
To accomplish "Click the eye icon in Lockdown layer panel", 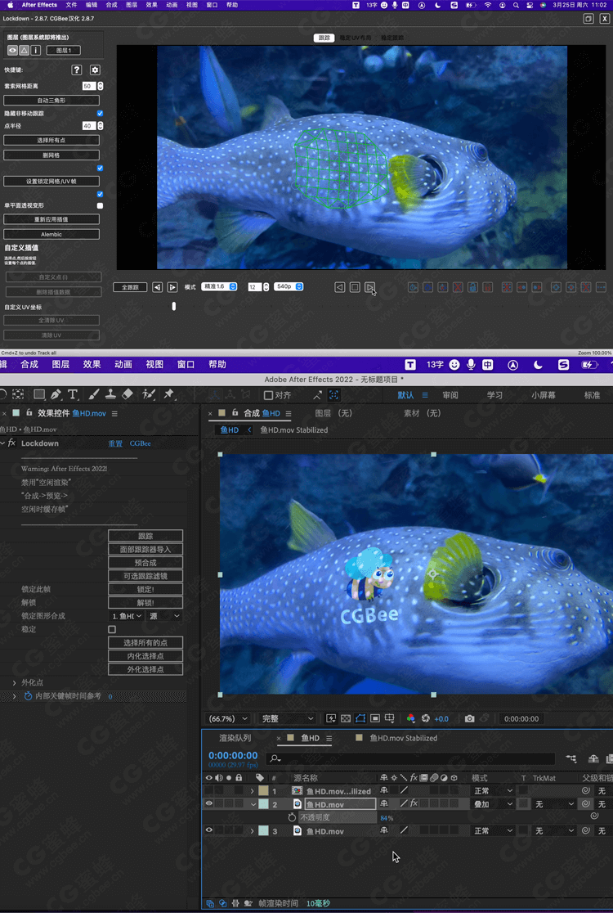I will [x=12, y=50].
